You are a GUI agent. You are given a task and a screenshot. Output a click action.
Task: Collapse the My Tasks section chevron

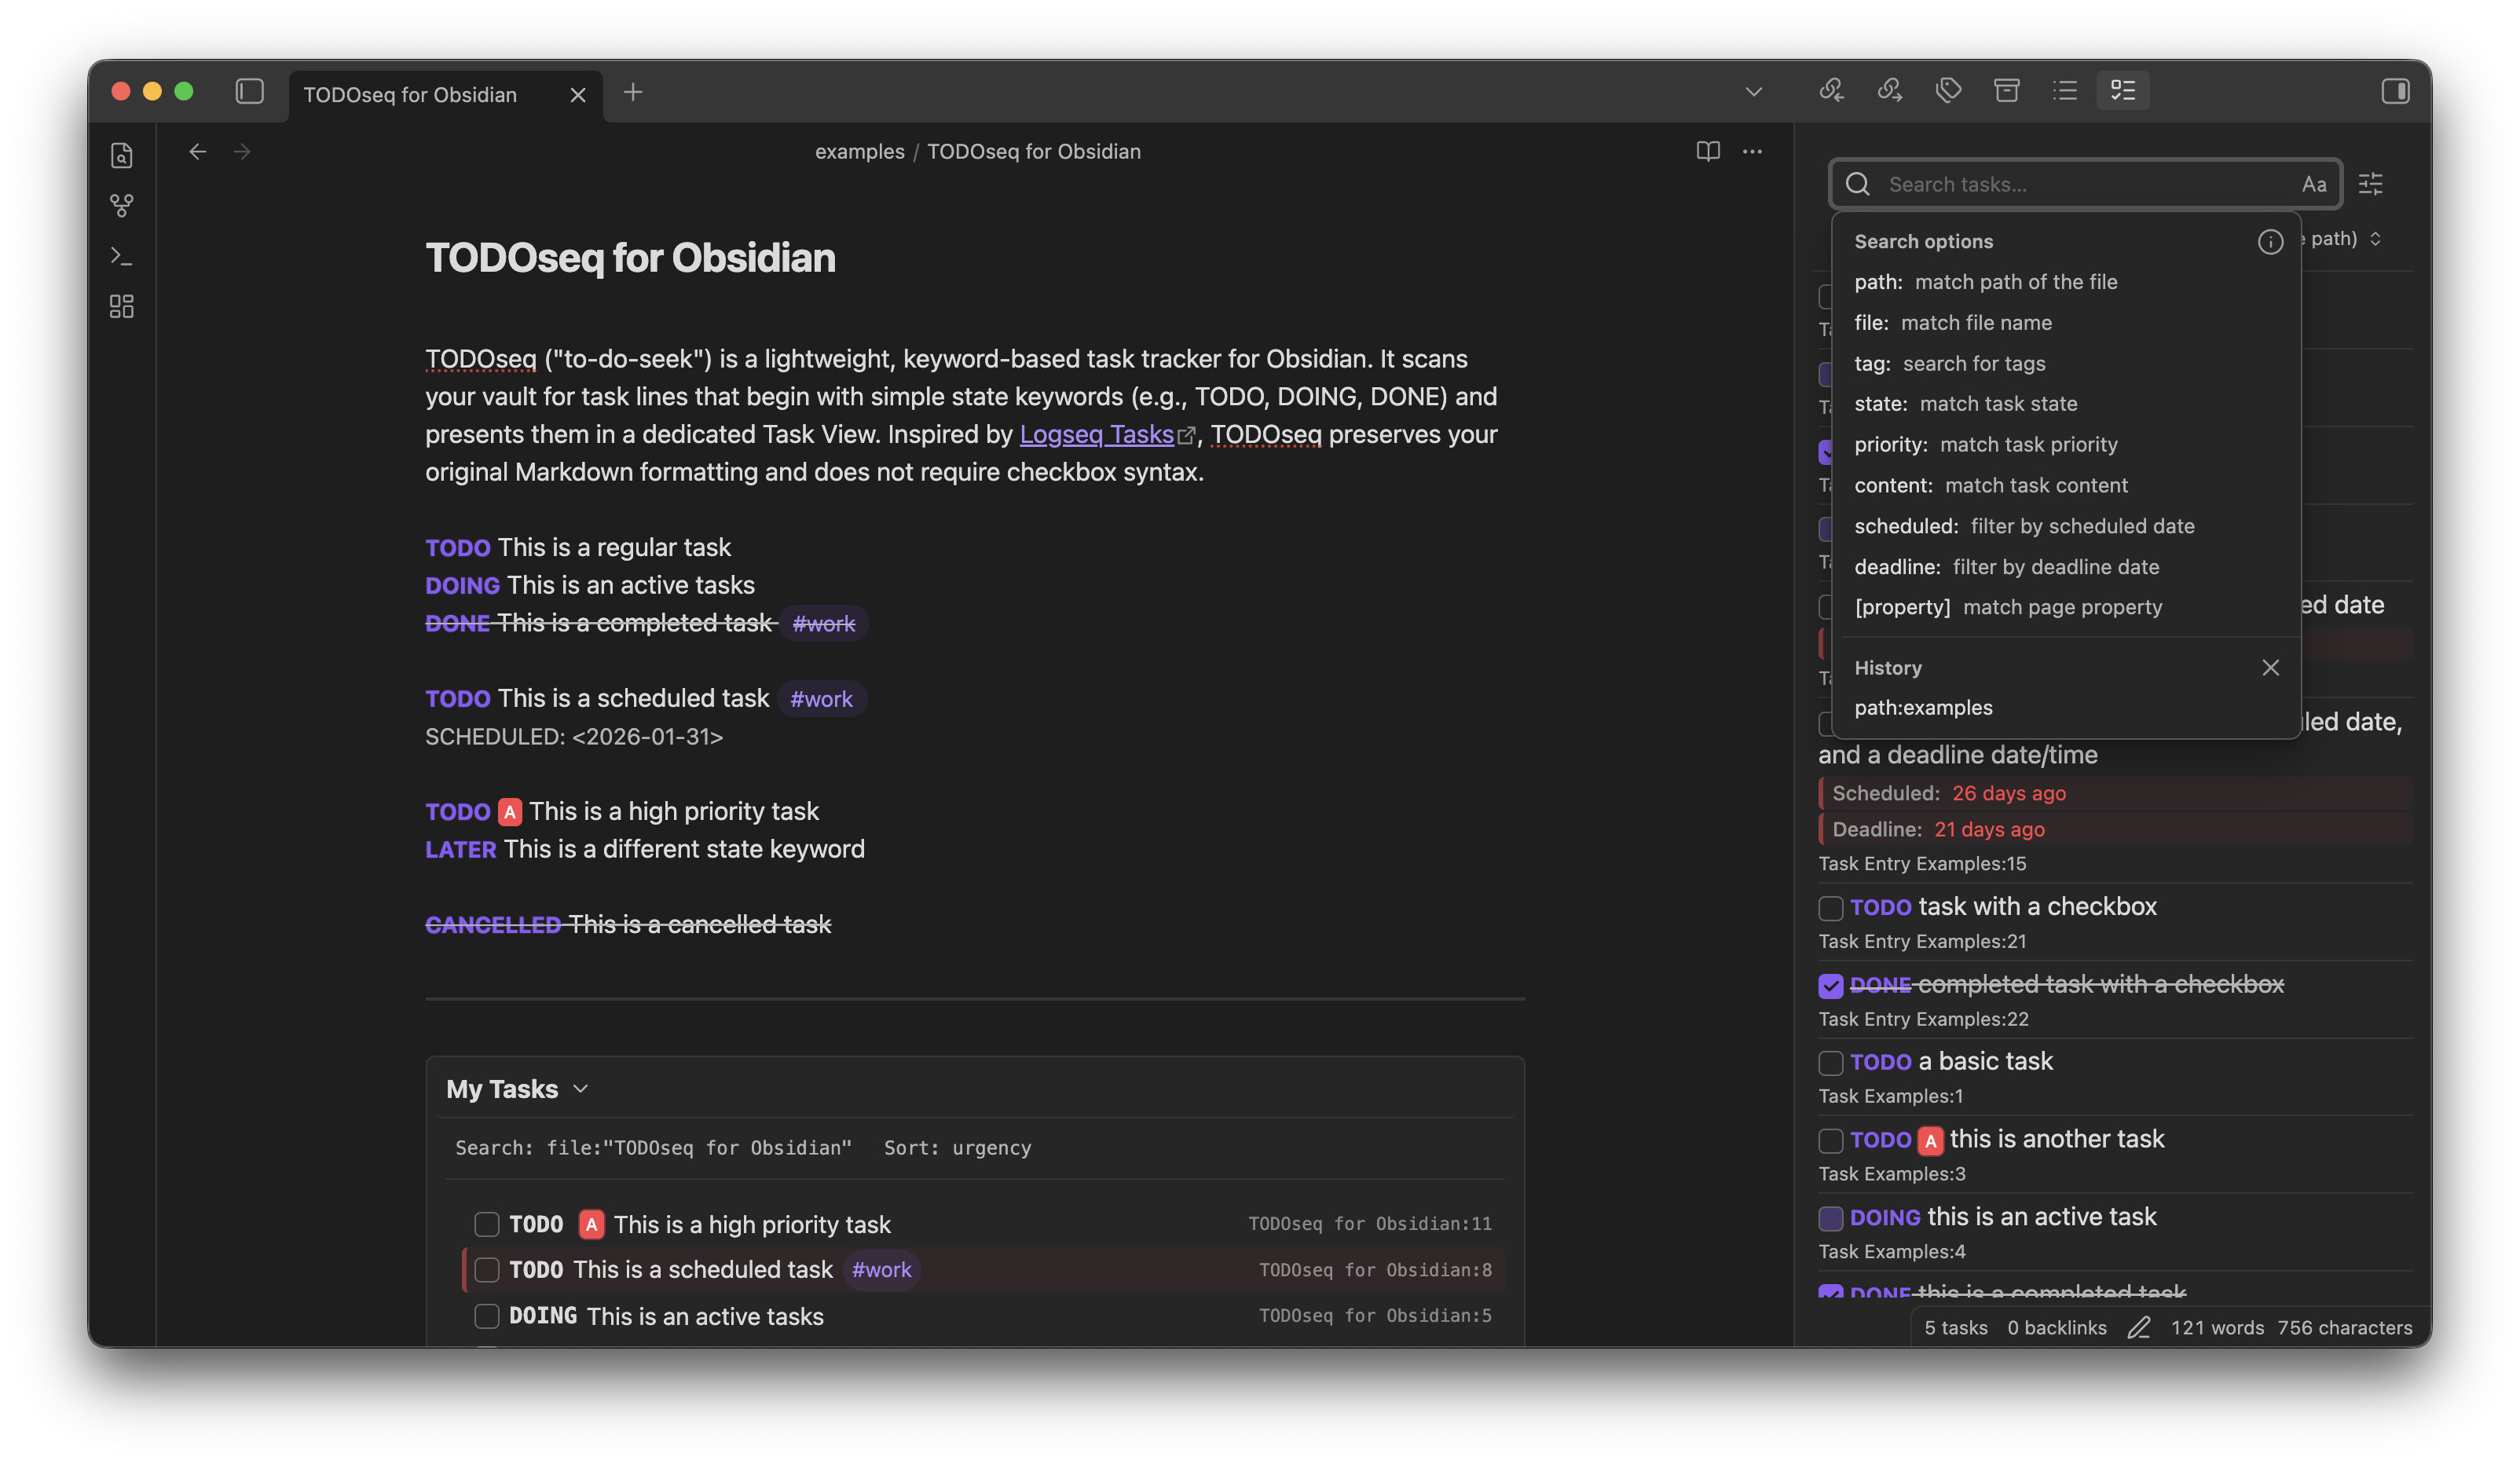[x=581, y=1089]
